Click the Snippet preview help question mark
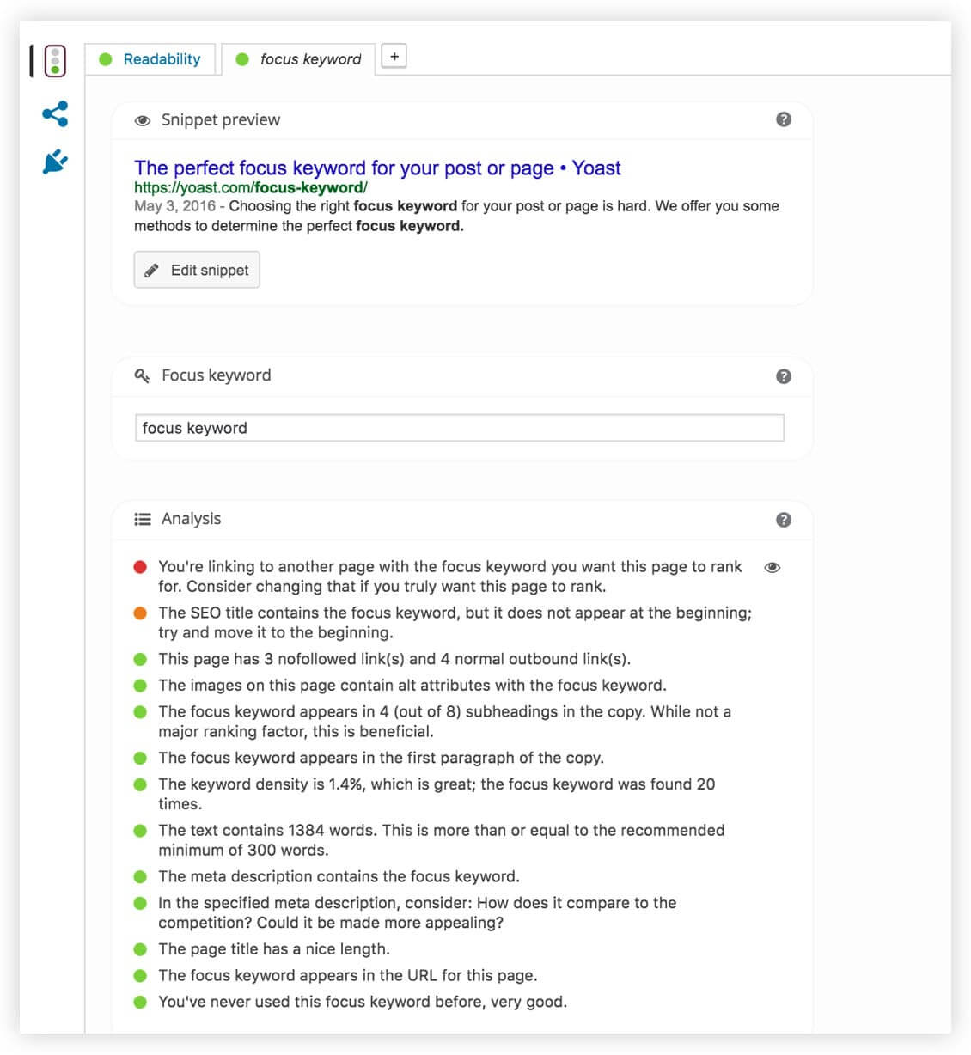The image size is (971, 1055). tap(783, 119)
